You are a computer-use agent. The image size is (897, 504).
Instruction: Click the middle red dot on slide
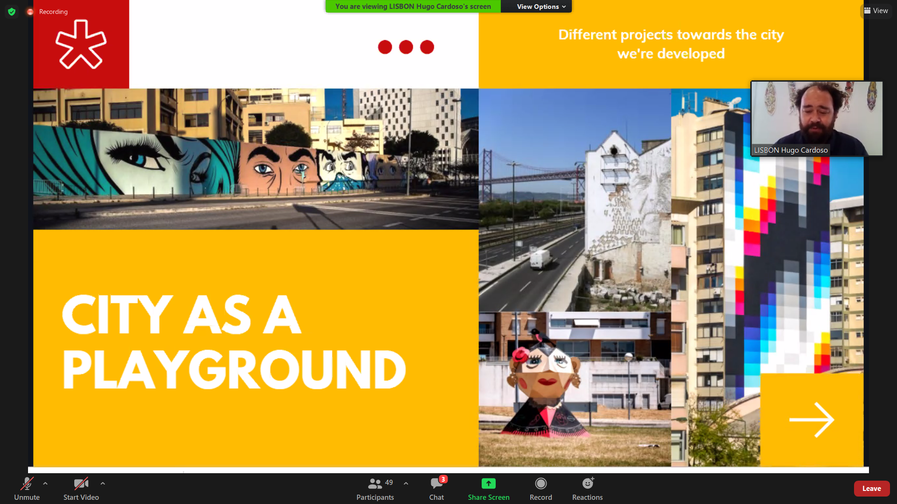[x=406, y=47]
